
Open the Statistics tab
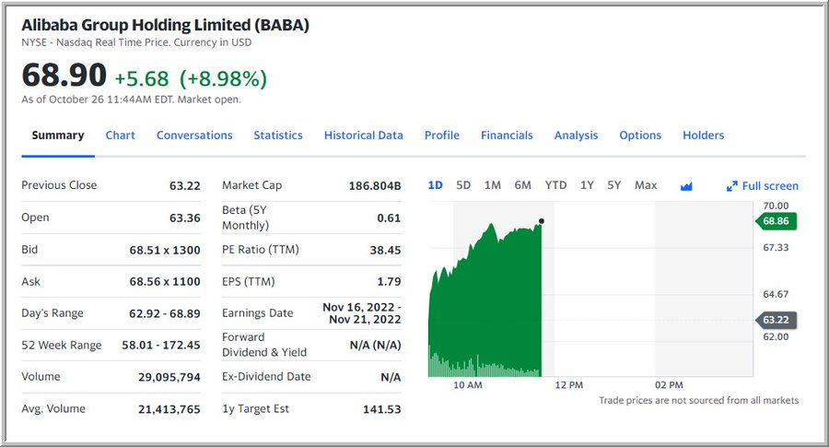(x=278, y=135)
